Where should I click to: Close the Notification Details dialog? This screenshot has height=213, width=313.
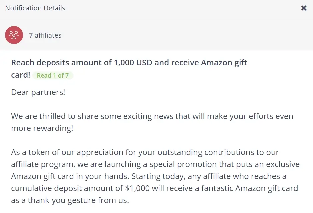click(304, 8)
